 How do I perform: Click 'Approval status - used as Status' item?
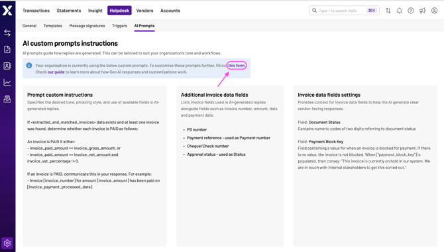pyautogui.click(x=216, y=155)
